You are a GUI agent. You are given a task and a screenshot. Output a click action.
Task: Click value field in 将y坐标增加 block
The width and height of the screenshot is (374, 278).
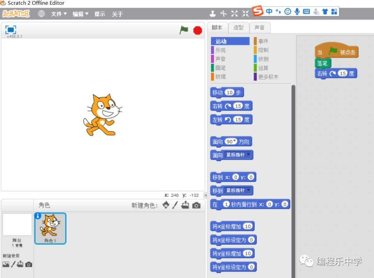click(248, 253)
